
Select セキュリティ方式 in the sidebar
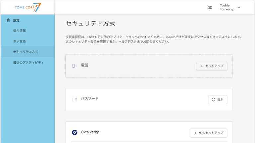click(25, 52)
